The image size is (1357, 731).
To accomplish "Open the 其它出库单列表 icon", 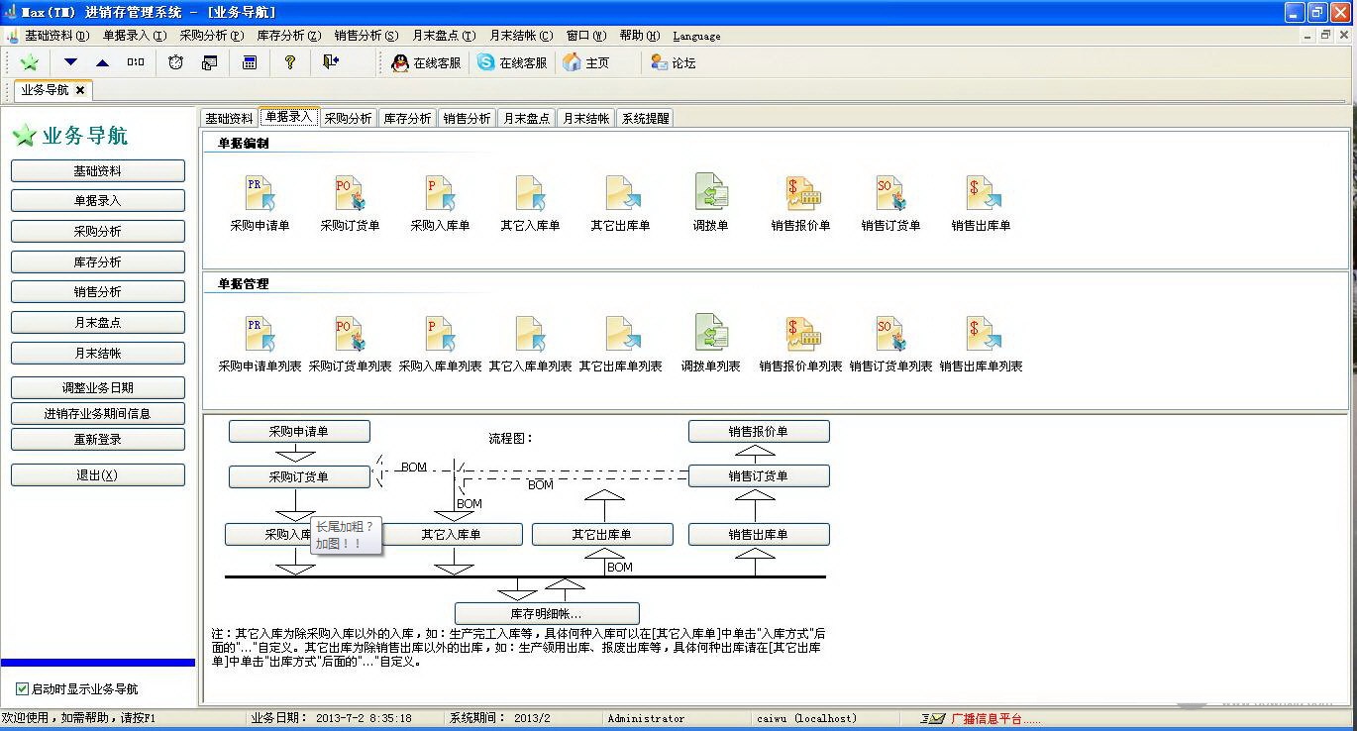I will pyautogui.click(x=621, y=334).
